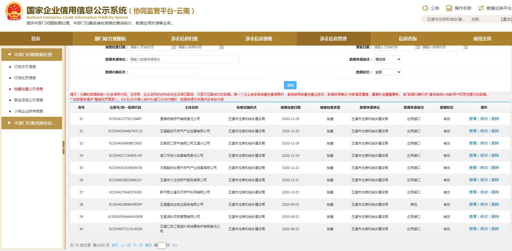Focus the page number input box
Image resolution: width=512 pixels, height=251 pixels.
162,245
